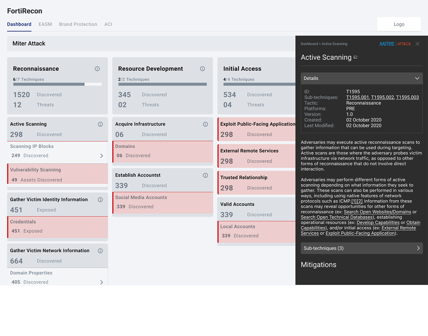Show Gather Victim Network Information info

[100, 251]
